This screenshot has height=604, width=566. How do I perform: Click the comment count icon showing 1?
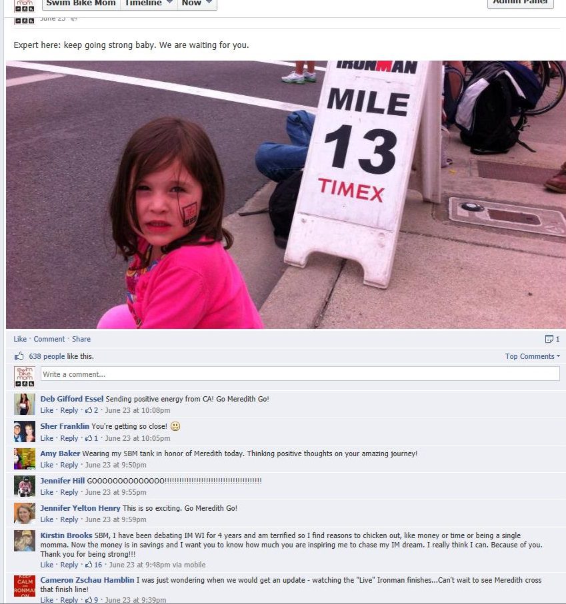click(x=549, y=339)
